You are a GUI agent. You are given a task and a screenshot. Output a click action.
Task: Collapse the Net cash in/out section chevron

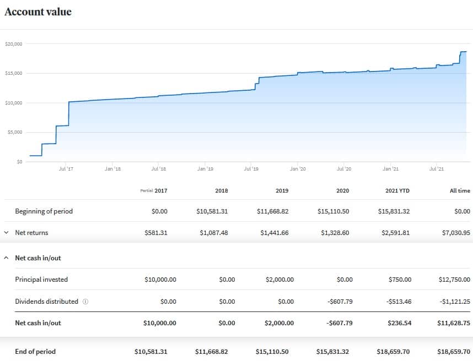pos(6,258)
